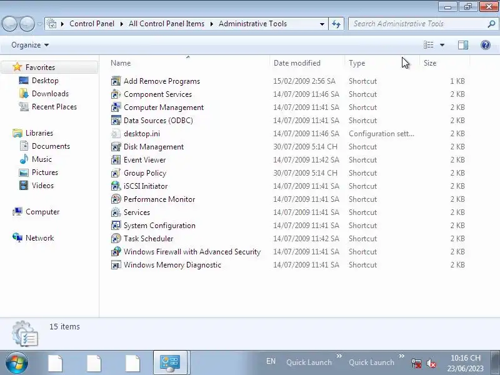Toggle the preview pane icon

(x=463, y=45)
